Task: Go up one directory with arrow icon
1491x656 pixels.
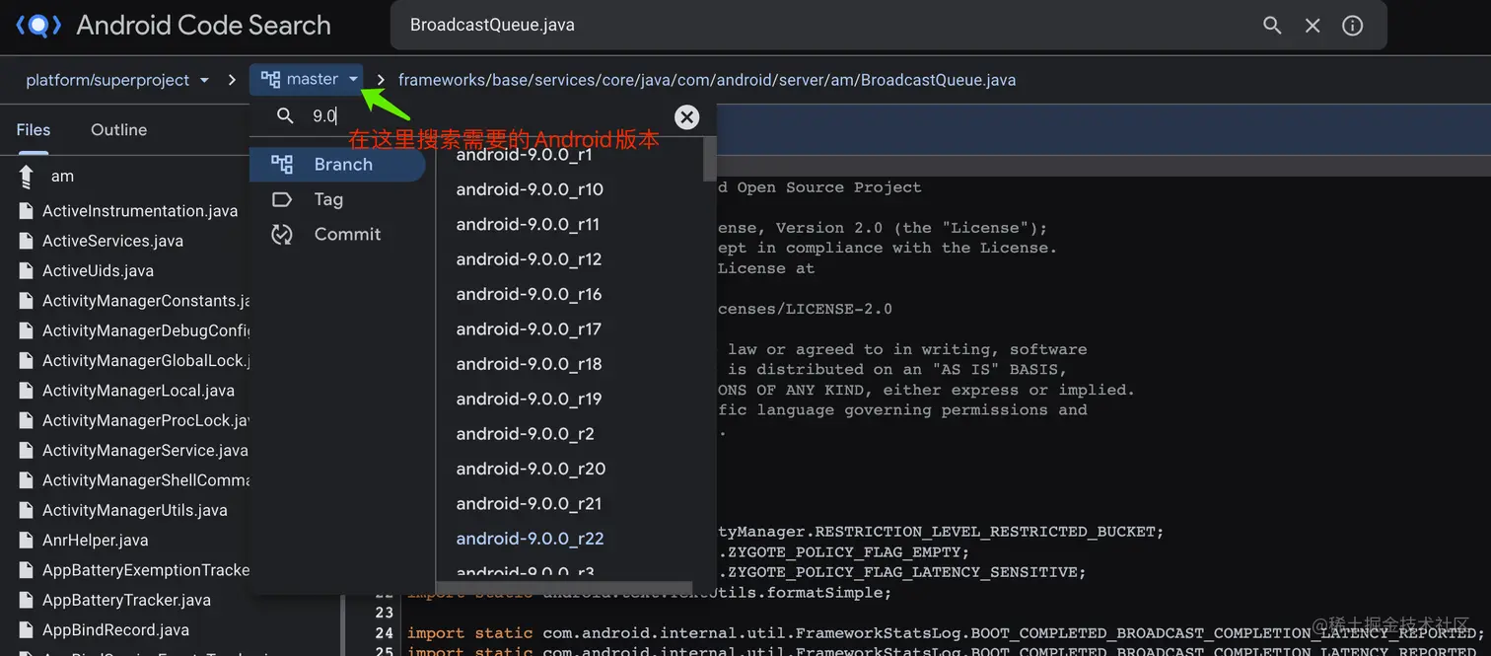Action: (27, 176)
